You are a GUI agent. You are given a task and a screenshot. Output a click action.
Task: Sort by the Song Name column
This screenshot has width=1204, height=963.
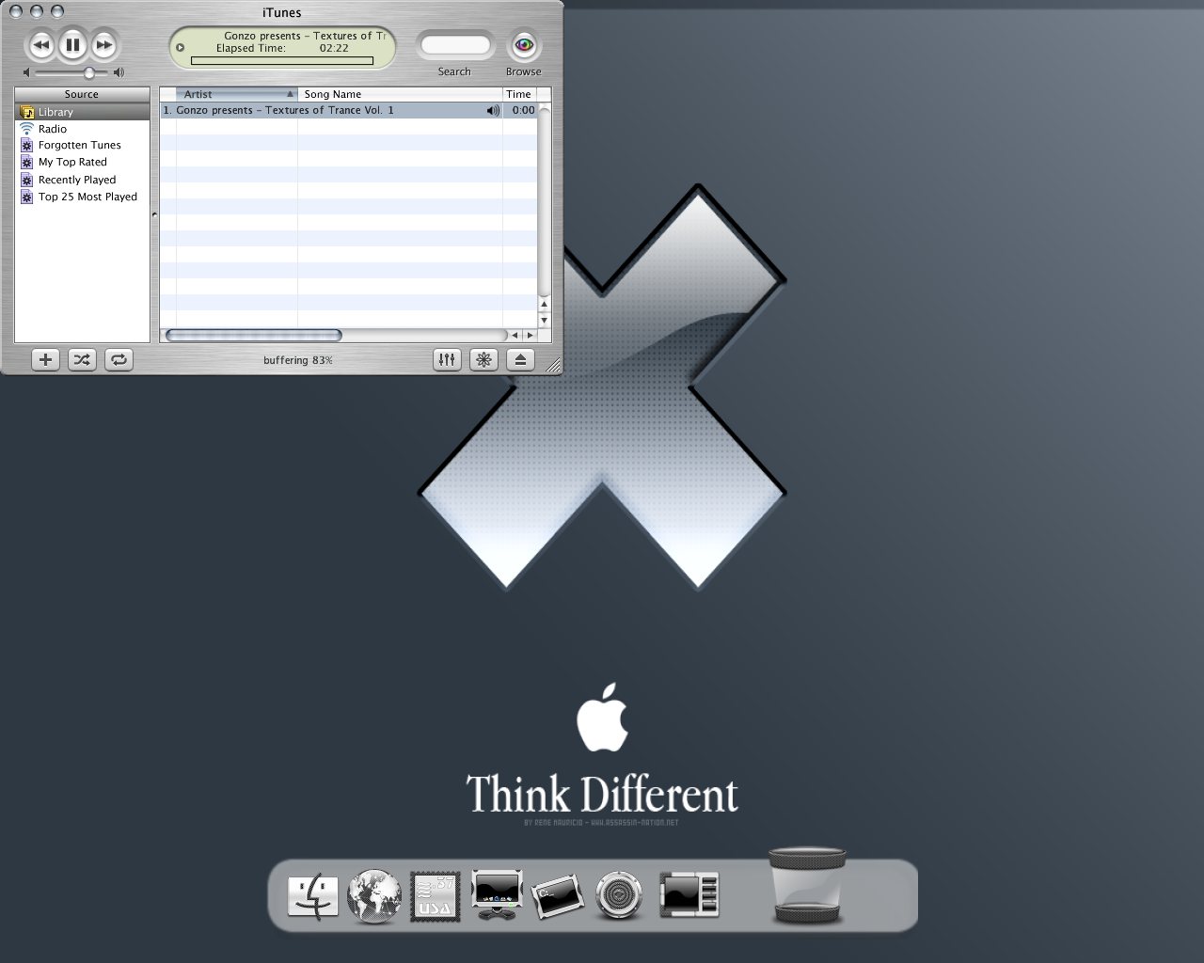(401, 94)
